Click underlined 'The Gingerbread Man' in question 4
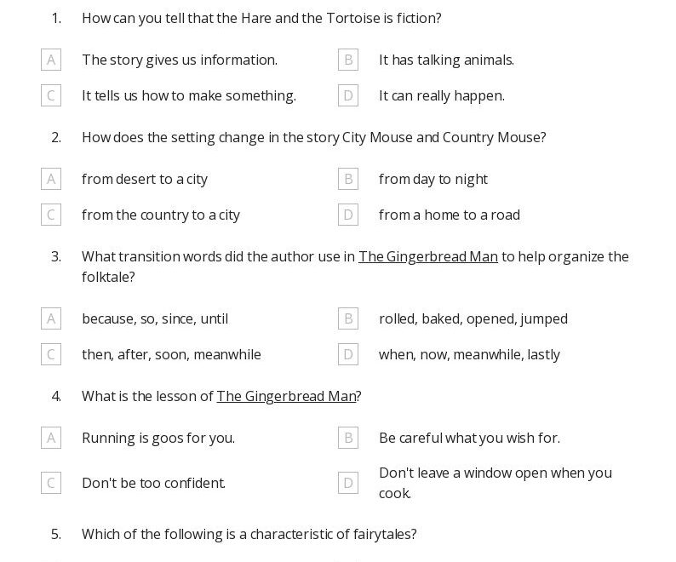This screenshot has width=676, height=562. tap(286, 396)
